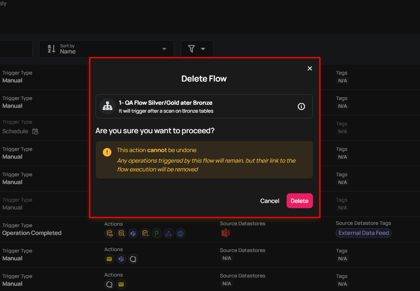Close the Delete Flow dialog with X
The image size is (420, 291).
(x=310, y=68)
